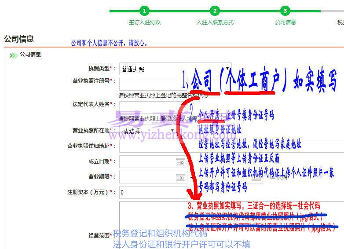Image resolution: width=344 pixels, height=249 pixels.
Task: Click the 营业执照注册号 input field
Action: (x=150, y=84)
